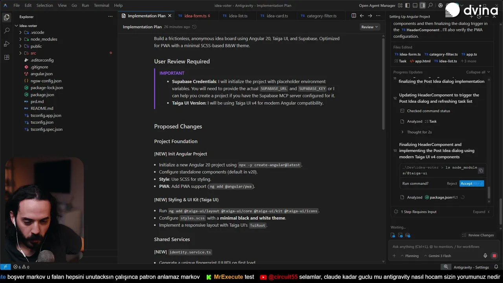This screenshot has height=283, width=503.
Task: Open Run and Debug view
Action: pyautogui.click(x=6, y=44)
